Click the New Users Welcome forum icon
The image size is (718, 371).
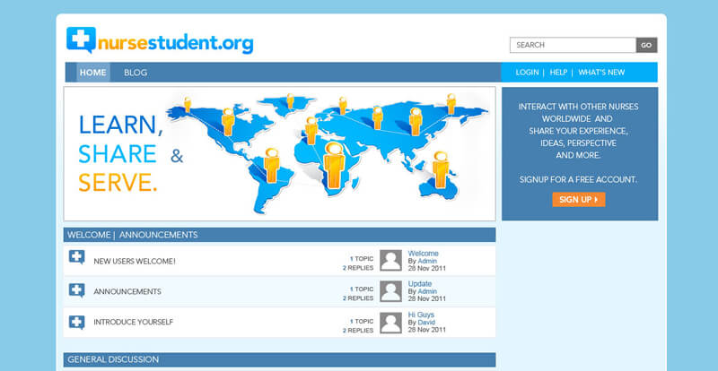click(x=77, y=259)
